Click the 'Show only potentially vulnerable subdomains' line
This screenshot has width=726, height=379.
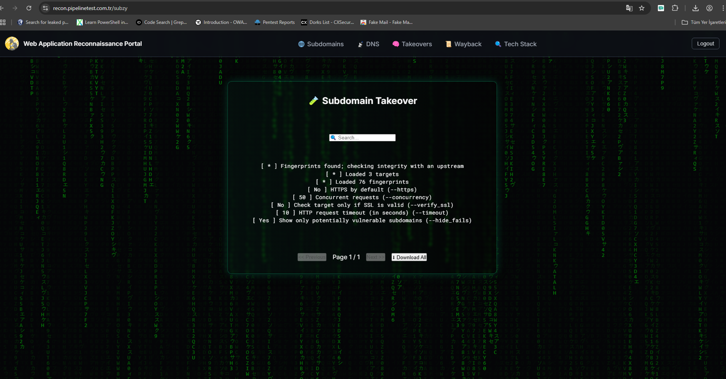tap(362, 220)
